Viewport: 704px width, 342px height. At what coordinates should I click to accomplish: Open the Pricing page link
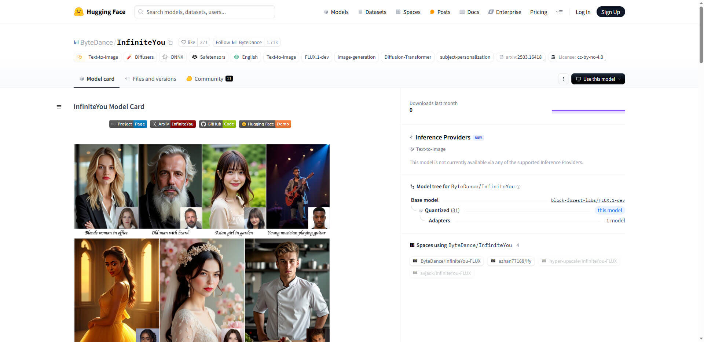click(538, 12)
